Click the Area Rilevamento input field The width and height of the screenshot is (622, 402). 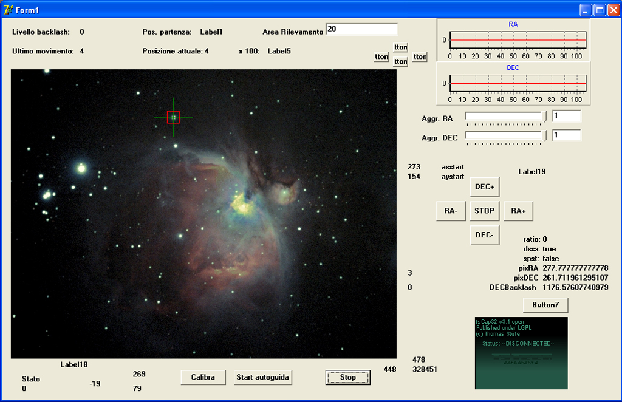click(x=362, y=29)
